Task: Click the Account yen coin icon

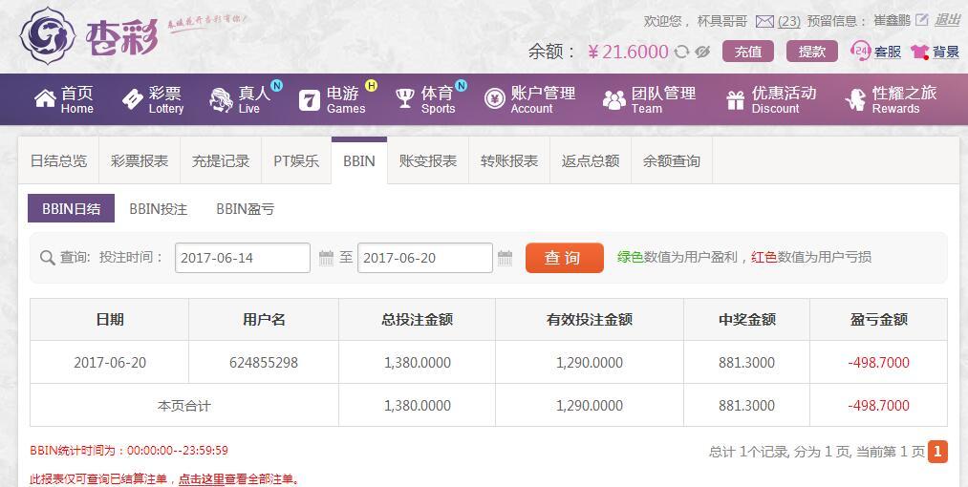Action: 494,98
